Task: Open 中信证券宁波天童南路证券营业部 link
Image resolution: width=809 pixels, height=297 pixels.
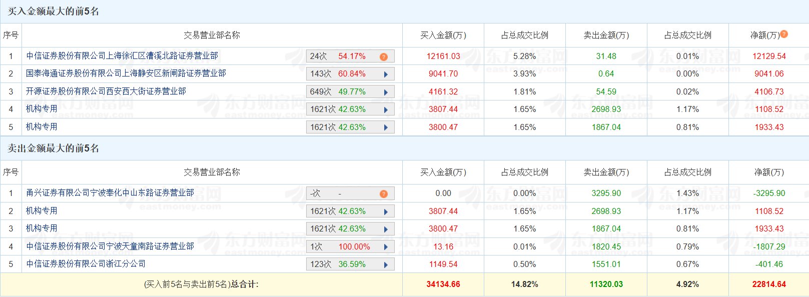Action: pos(110,246)
